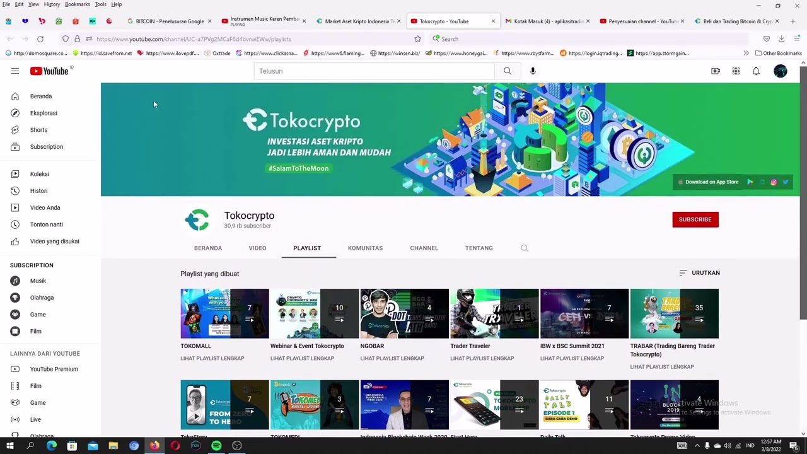Click the SUBSCRIBE button

695,219
